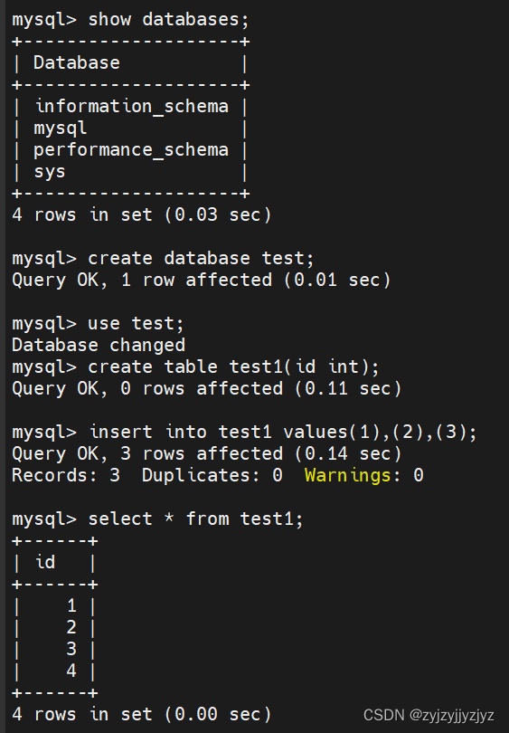
Task: Click the 'create database test;' command
Action: click(201, 259)
